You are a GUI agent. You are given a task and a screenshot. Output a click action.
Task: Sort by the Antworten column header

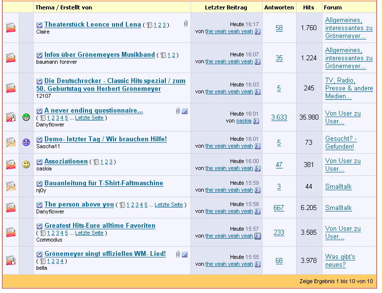(279, 7)
